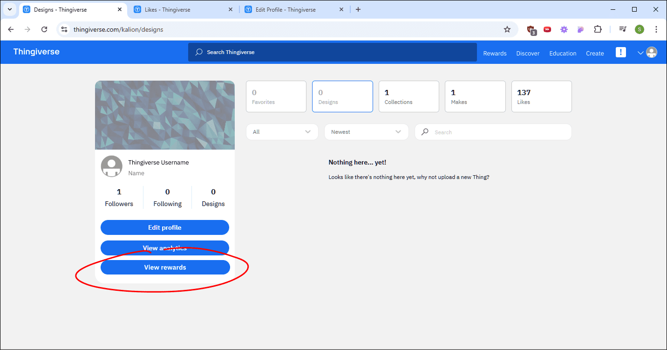Image resolution: width=667 pixels, height=350 pixels.
Task: Open the red fast-forward extension icon
Action: click(x=547, y=29)
